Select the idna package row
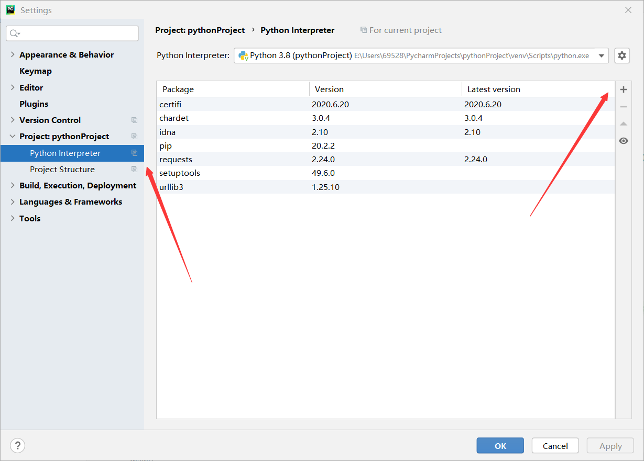 386,132
